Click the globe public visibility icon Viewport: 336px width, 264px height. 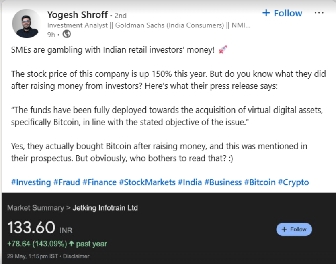click(x=67, y=35)
